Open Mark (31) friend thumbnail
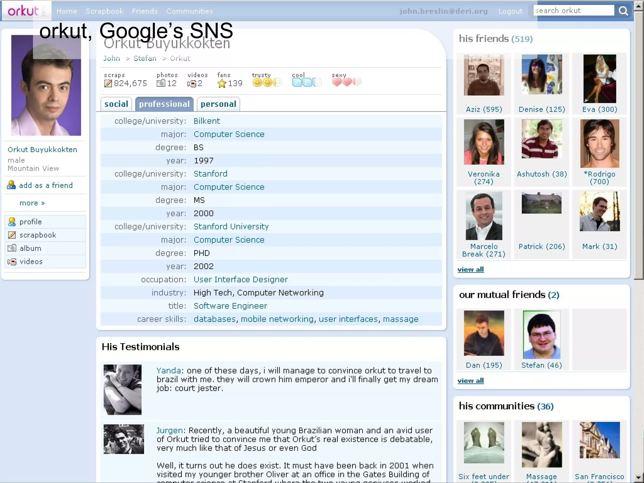 (x=600, y=211)
